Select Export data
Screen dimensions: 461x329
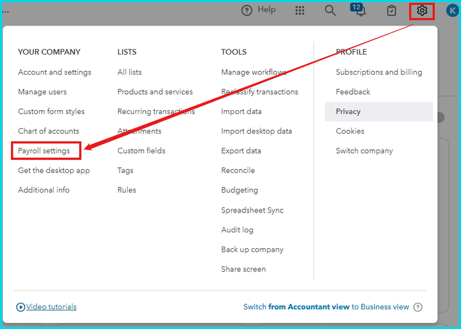241,151
